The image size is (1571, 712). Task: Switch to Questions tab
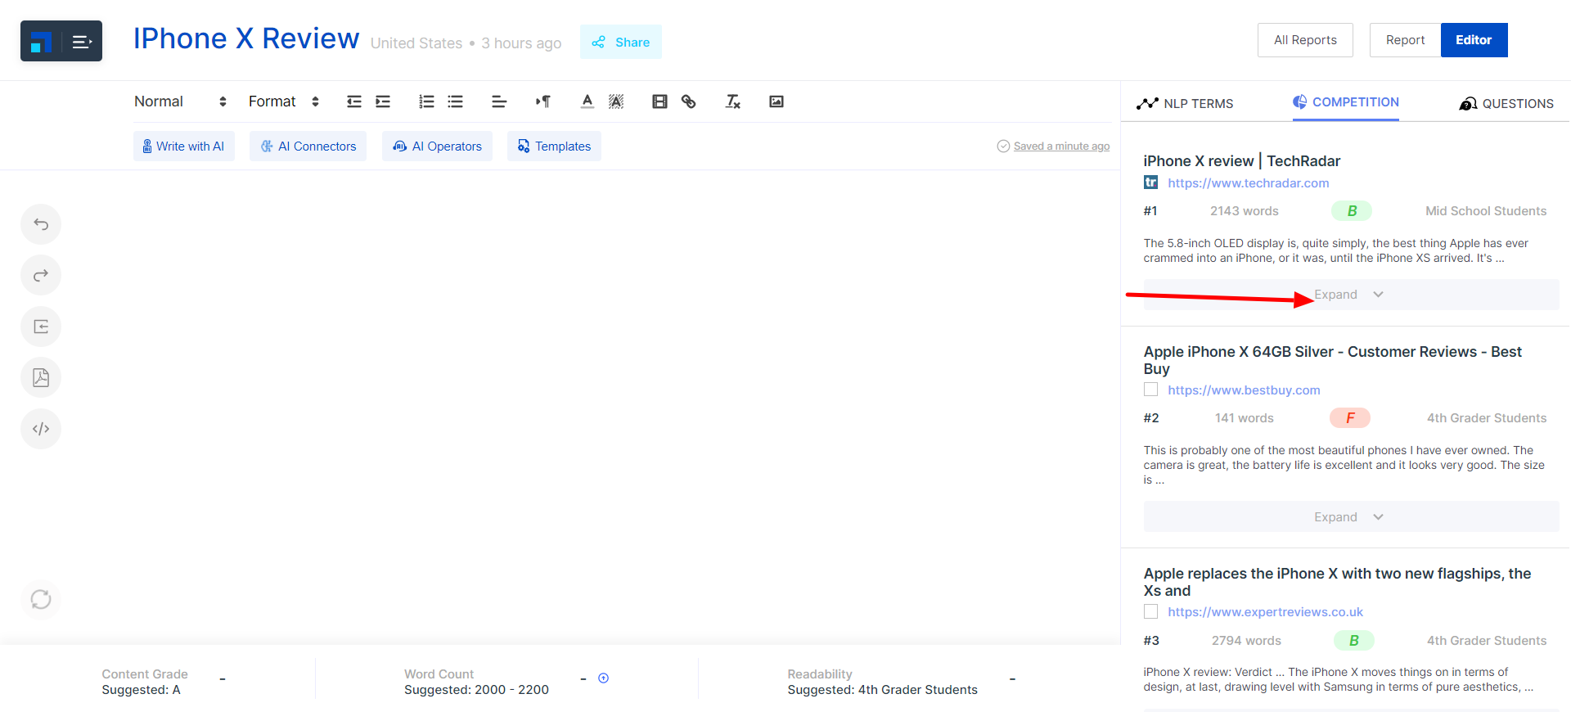(x=1506, y=103)
